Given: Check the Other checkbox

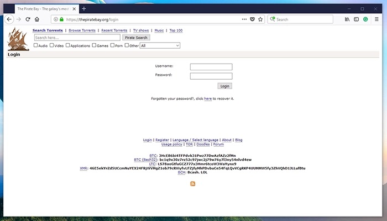Looking at the screenshot, I should (x=127, y=45).
